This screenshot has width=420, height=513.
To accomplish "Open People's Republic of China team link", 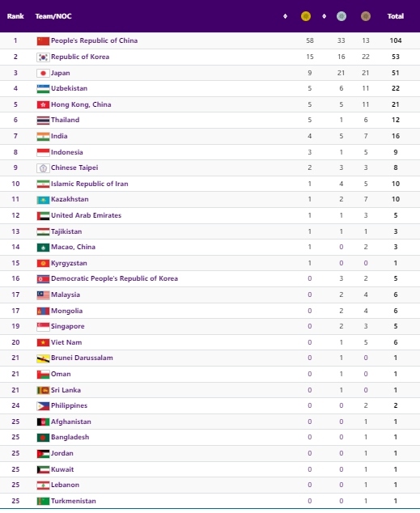I will point(94,40).
